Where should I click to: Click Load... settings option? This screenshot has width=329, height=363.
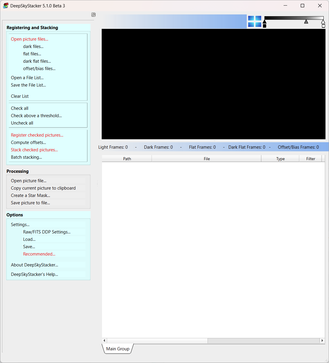(x=29, y=239)
